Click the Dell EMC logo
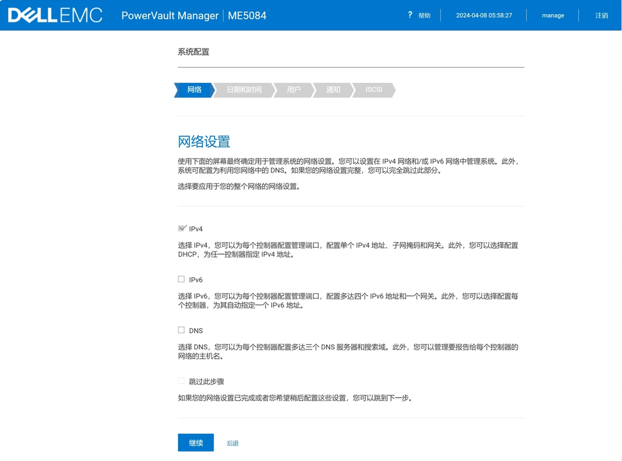Screen dimensions: 622x461 [x=55, y=16]
